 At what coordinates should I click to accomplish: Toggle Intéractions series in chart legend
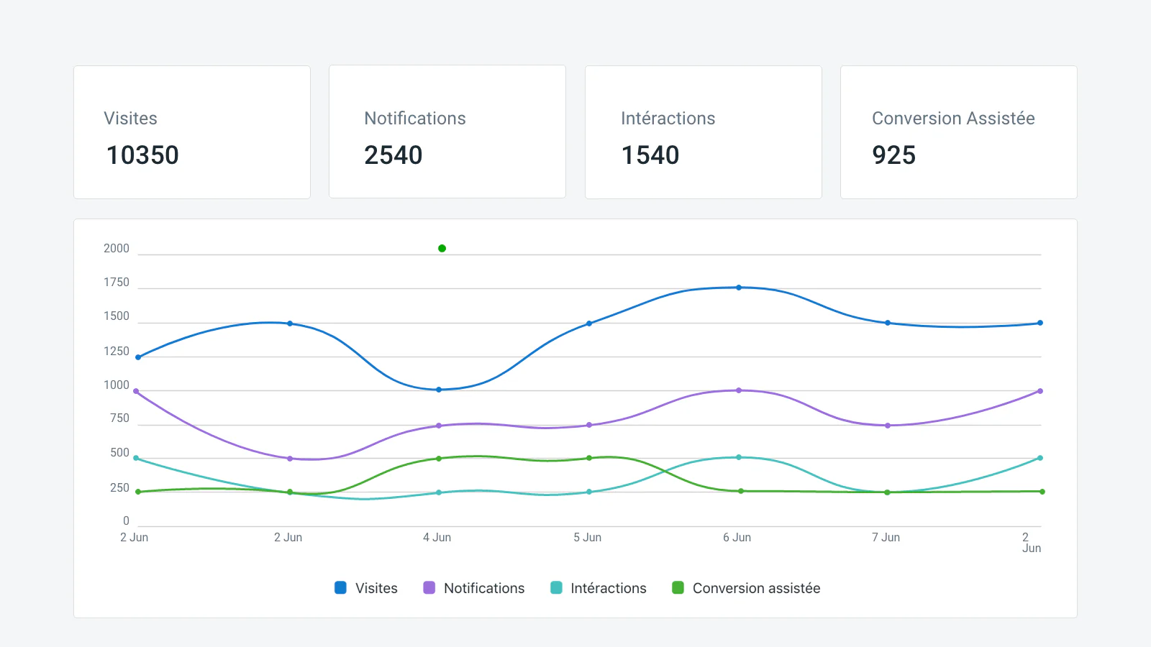click(599, 588)
